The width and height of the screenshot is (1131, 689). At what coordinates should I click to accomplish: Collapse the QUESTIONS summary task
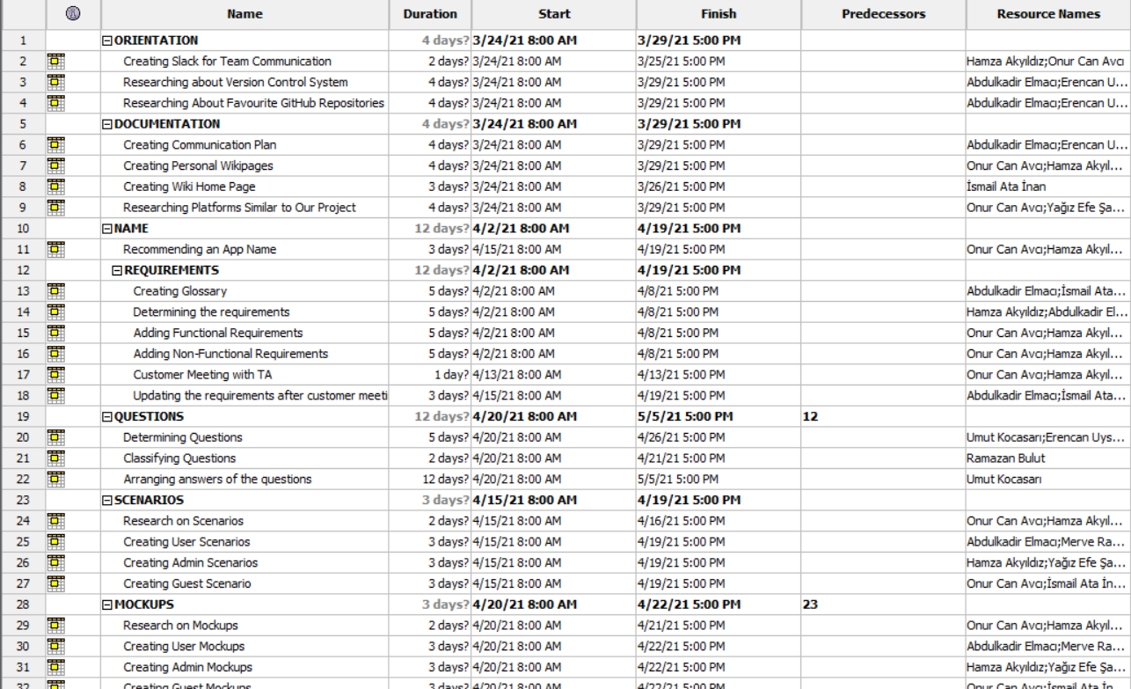coord(107,416)
